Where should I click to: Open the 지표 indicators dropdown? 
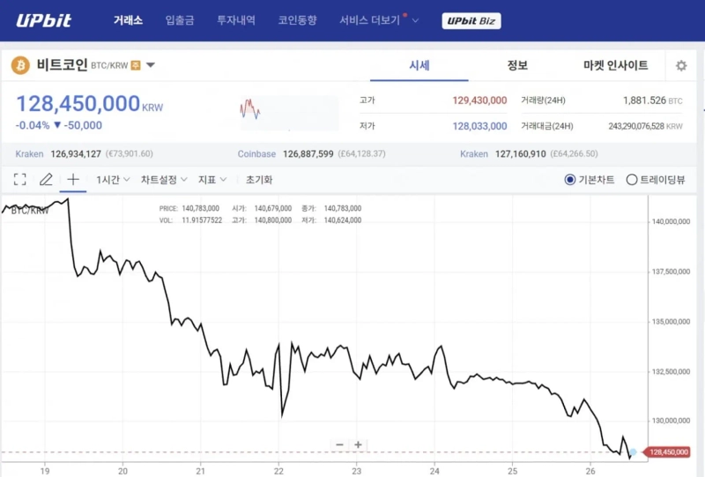click(212, 179)
